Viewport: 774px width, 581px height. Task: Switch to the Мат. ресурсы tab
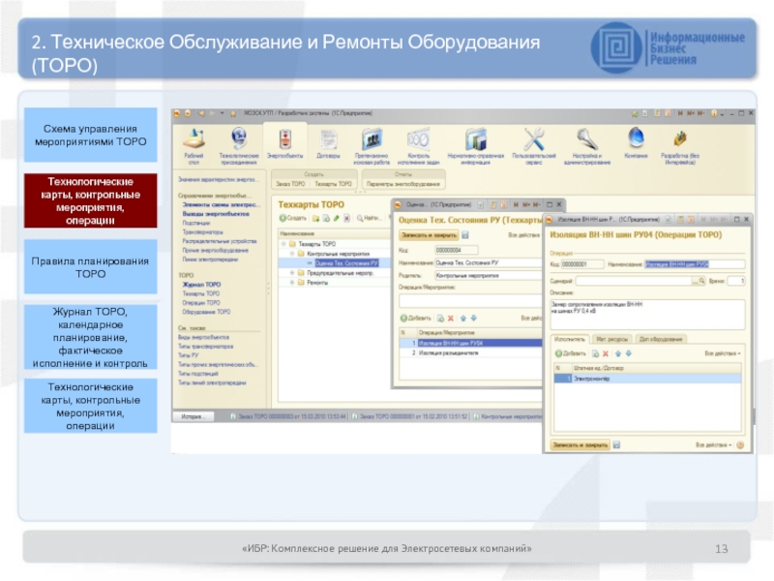611,339
